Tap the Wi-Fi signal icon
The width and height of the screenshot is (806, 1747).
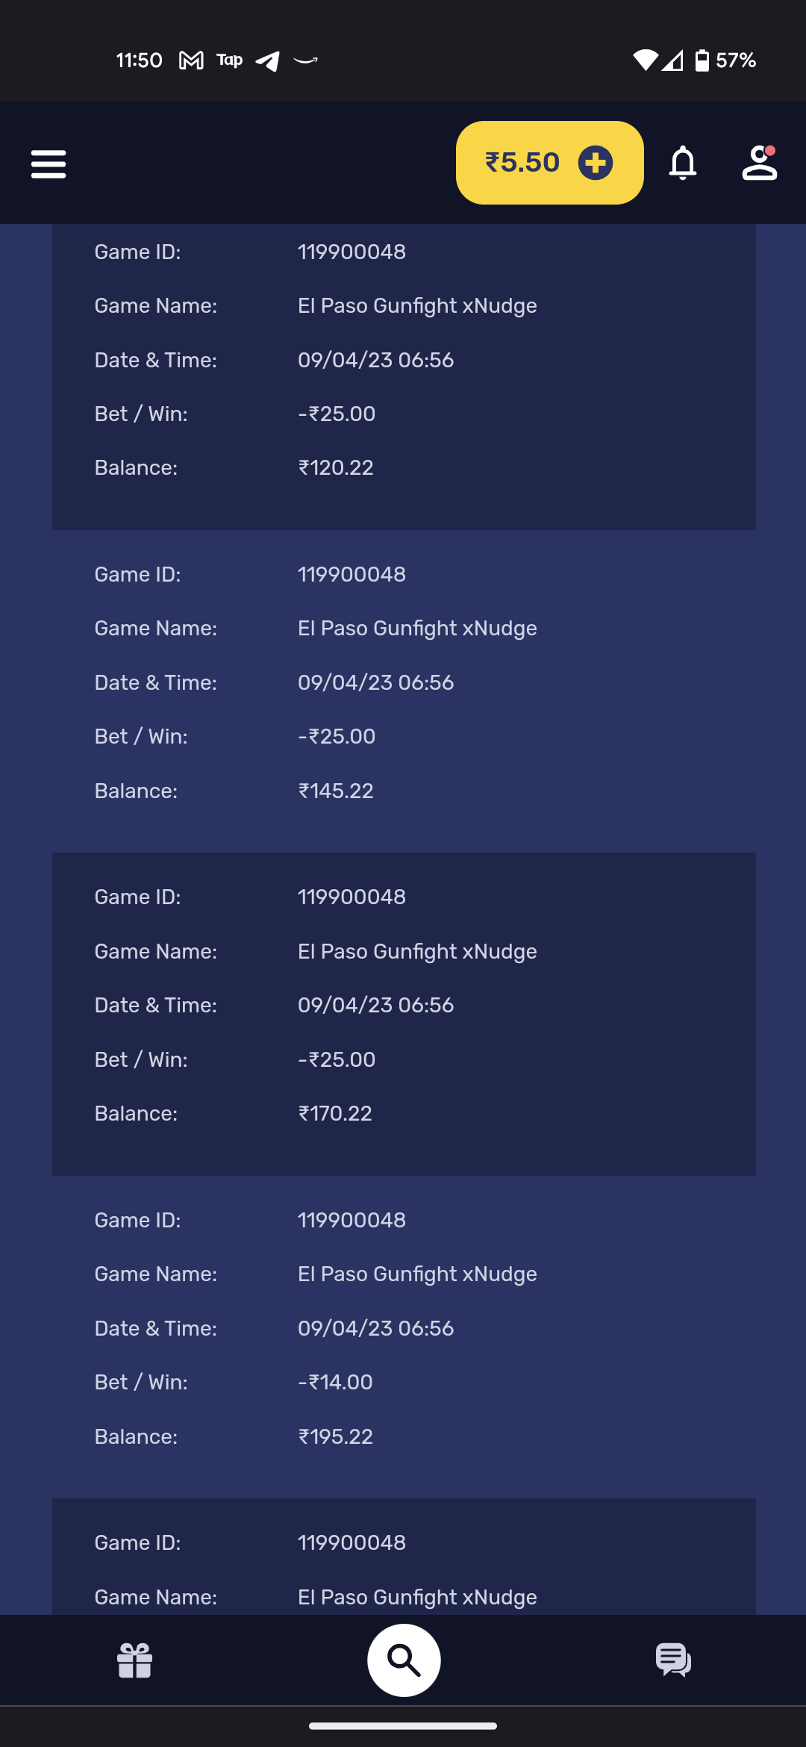[x=645, y=60]
